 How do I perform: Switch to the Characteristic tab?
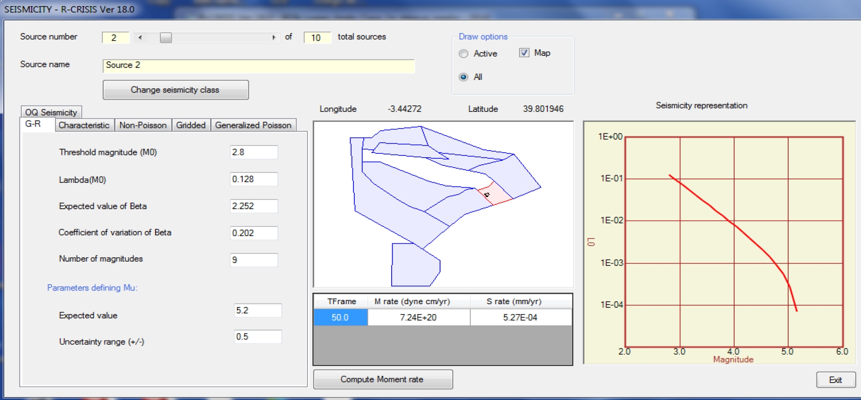coord(84,125)
